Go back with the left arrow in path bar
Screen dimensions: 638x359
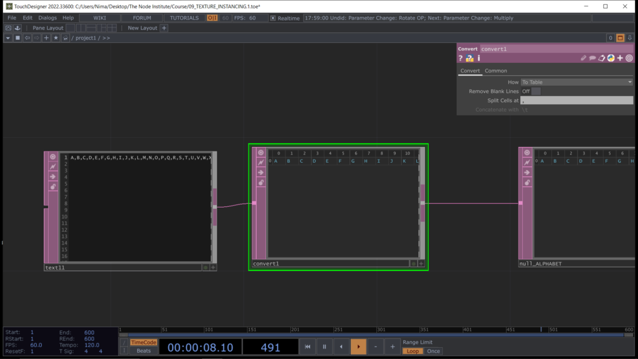coord(27,38)
